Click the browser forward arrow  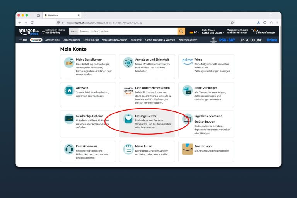[x=26, y=22]
